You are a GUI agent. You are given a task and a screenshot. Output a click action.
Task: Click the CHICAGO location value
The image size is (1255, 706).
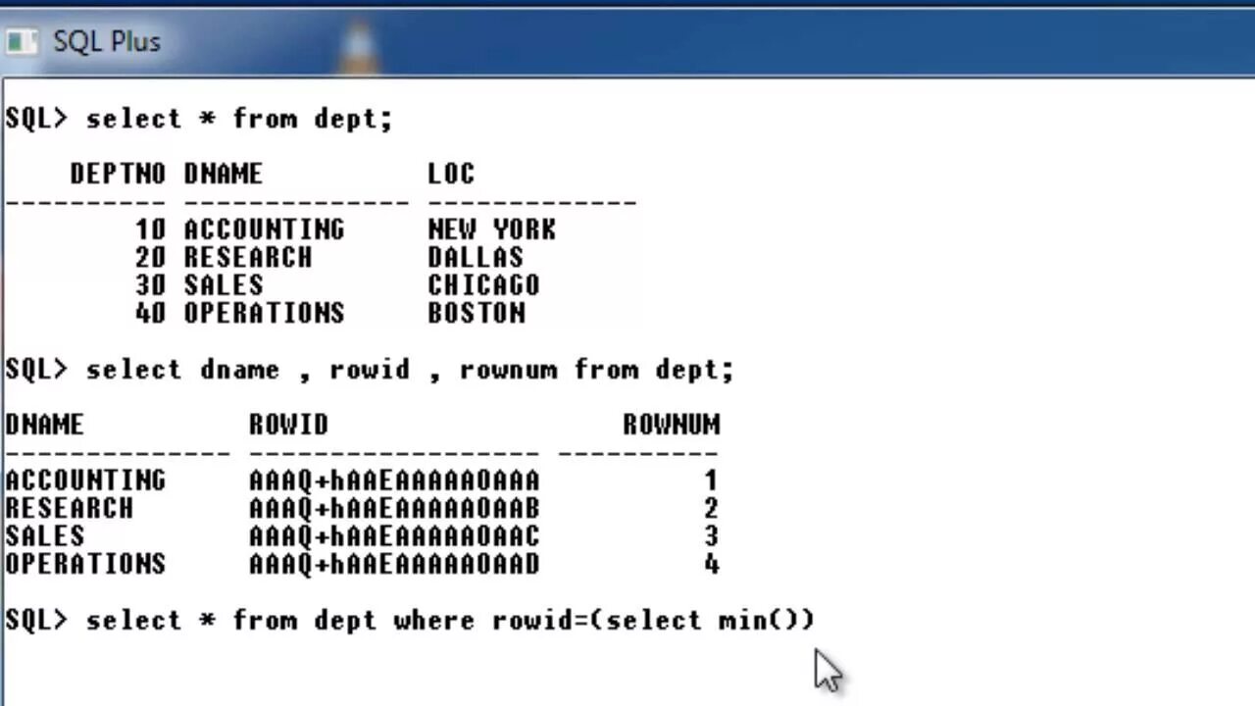(x=483, y=285)
